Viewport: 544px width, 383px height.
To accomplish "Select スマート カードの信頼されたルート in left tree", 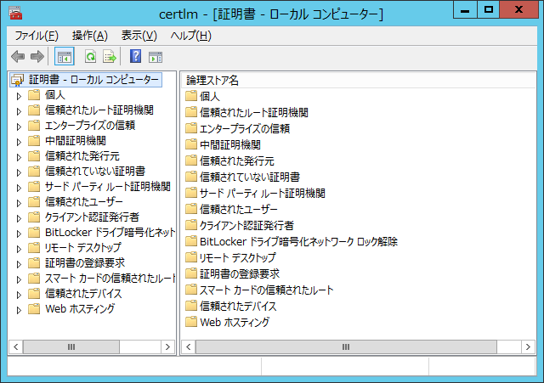I will pyautogui.click(x=110, y=279).
